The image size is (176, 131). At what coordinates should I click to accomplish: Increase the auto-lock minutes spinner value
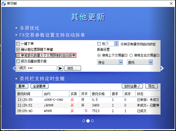(x=116, y=43)
